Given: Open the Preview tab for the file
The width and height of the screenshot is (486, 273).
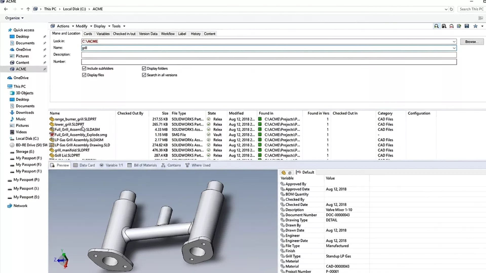Looking at the screenshot, I should pyautogui.click(x=62, y=165).
